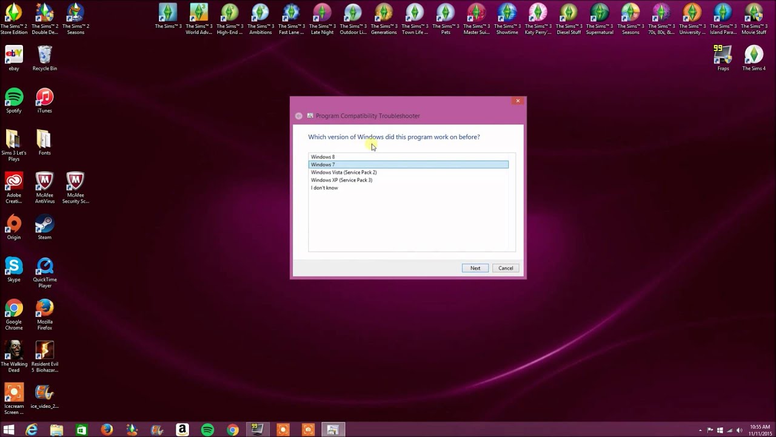Select The Sims 3 Pets shortcut
The image size is (776, 437).
[x=446, y=19]
